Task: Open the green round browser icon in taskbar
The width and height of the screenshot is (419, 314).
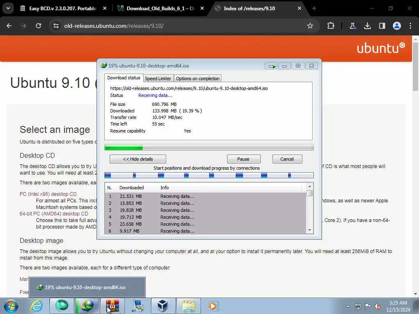Action: tap(62, 306)
